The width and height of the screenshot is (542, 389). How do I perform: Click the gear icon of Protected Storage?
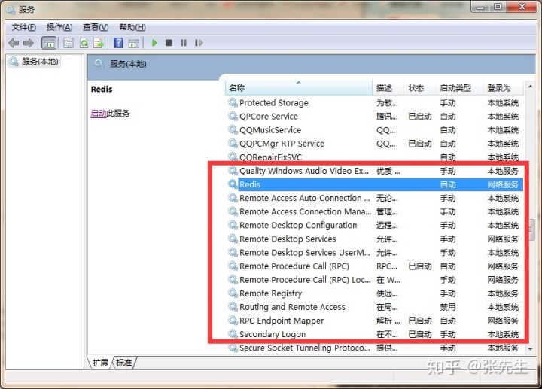pyautogui.click(x=233, y=102)
